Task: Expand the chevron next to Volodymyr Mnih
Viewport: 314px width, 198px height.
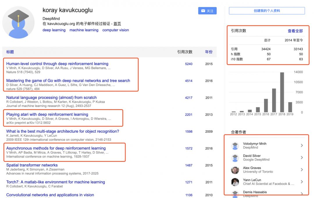Action: point(302,146)
